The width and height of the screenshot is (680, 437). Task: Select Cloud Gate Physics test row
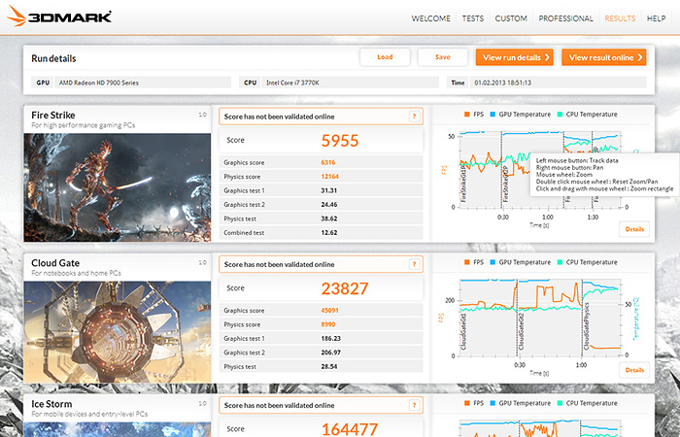pyautogui.click(x=321, y=366)
